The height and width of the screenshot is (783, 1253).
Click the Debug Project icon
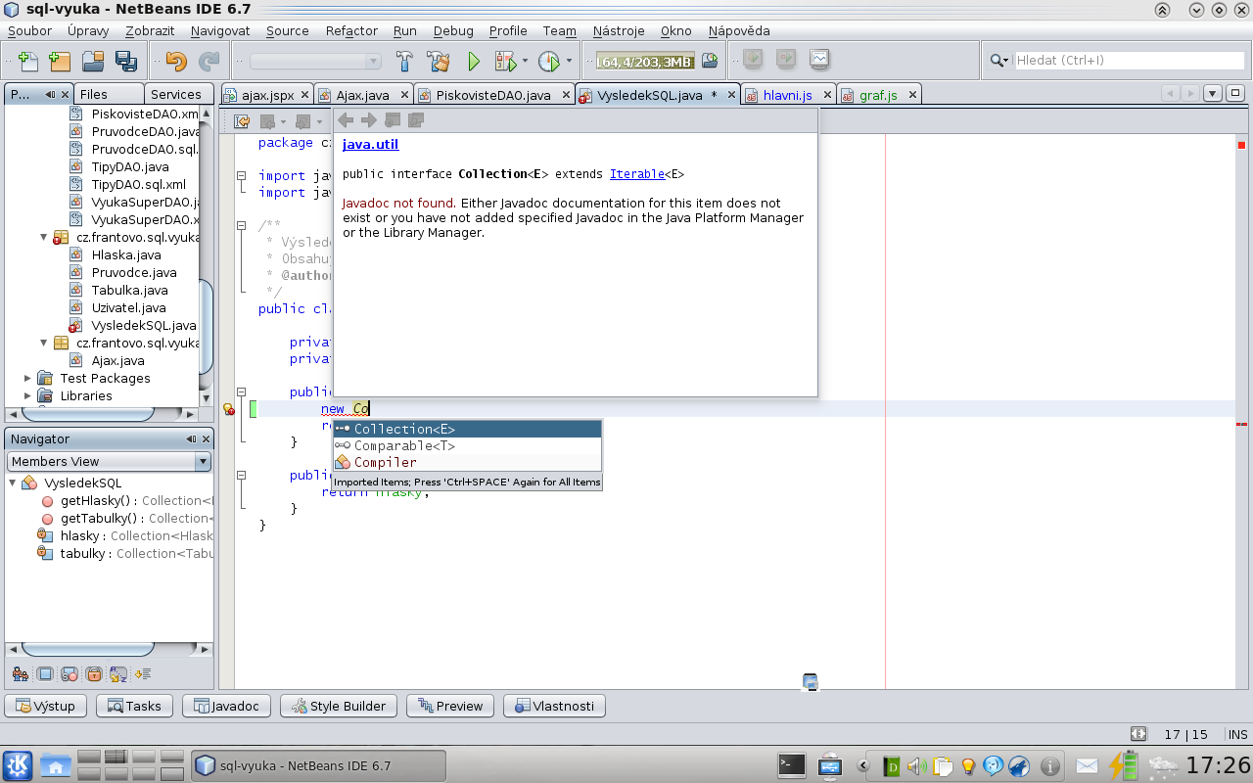click(505, 61)
